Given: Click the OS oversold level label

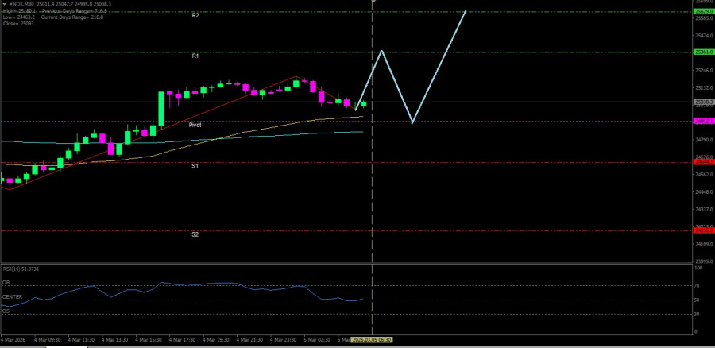Looking at the screenshot, I should (x=6, y=311).
